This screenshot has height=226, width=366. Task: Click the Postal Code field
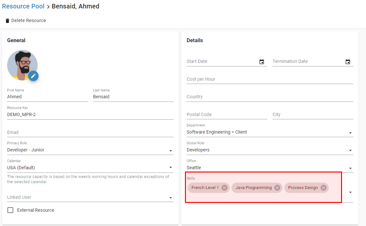click(x=227, y=114)
